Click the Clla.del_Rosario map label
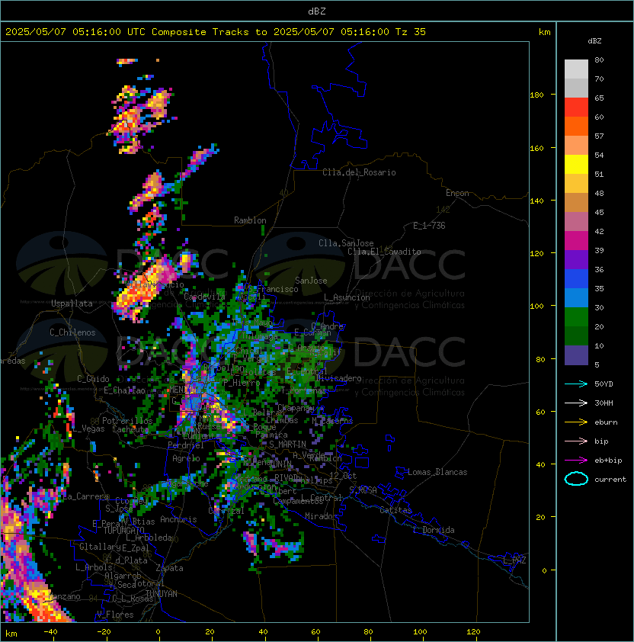Viewport: 634px width, 642px height. coord(359,172)
